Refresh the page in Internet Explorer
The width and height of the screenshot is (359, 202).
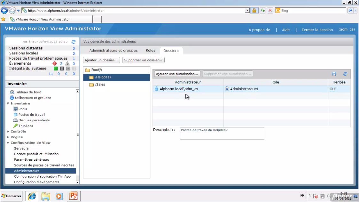[x=262, y=10]
